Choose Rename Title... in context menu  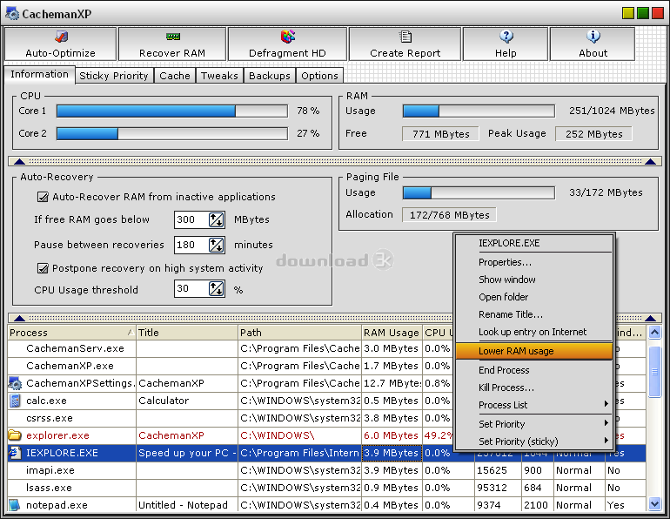pos(534,314)
